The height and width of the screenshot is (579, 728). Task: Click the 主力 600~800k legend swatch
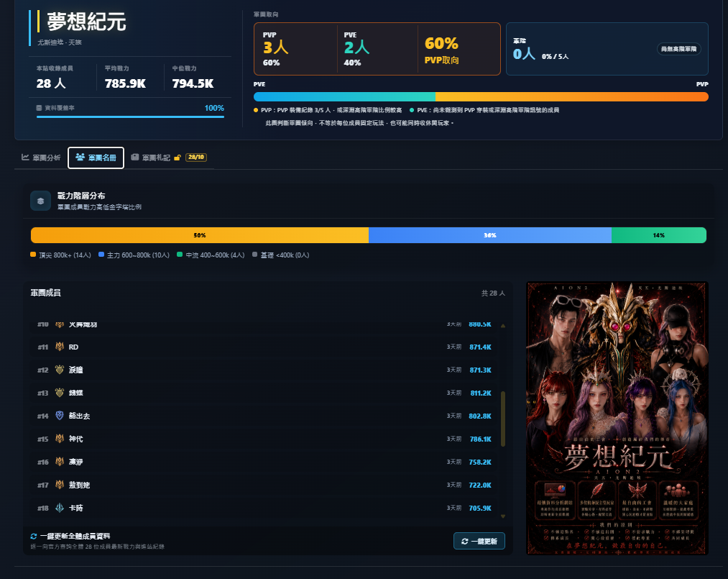101,255
